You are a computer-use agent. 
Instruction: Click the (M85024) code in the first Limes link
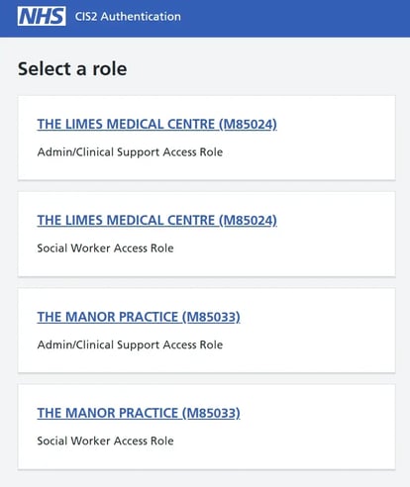[248, 125]
